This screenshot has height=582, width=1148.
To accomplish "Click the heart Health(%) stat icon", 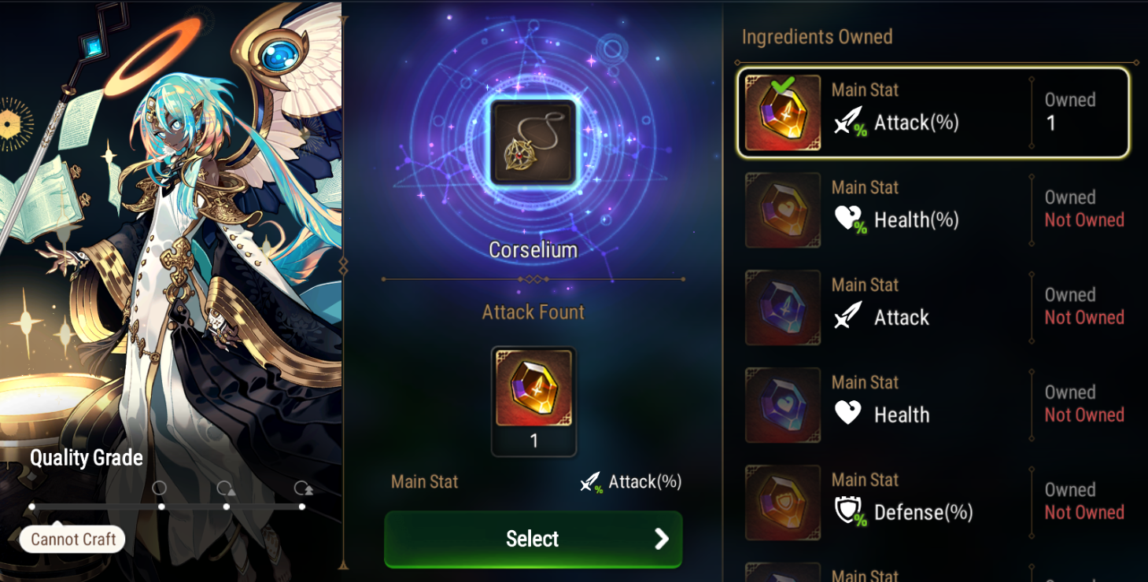I will 850,220.
